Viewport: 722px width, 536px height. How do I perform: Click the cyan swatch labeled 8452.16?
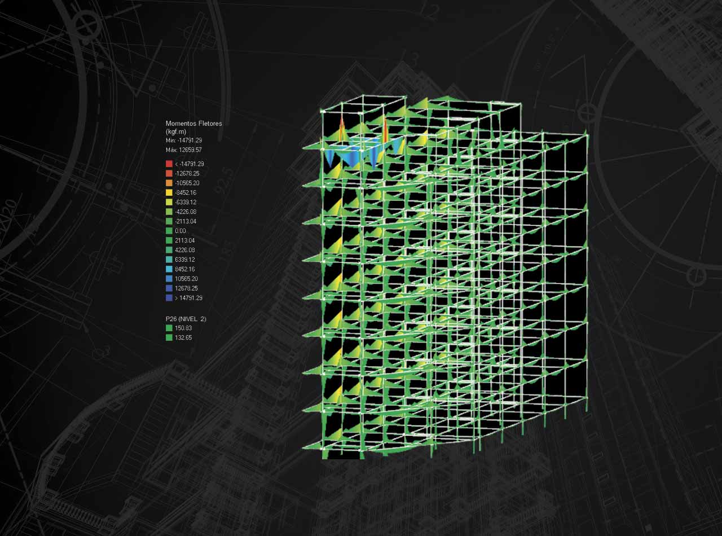point(169,269)
